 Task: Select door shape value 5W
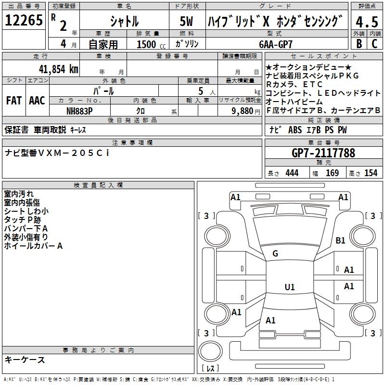coord(186,21)
